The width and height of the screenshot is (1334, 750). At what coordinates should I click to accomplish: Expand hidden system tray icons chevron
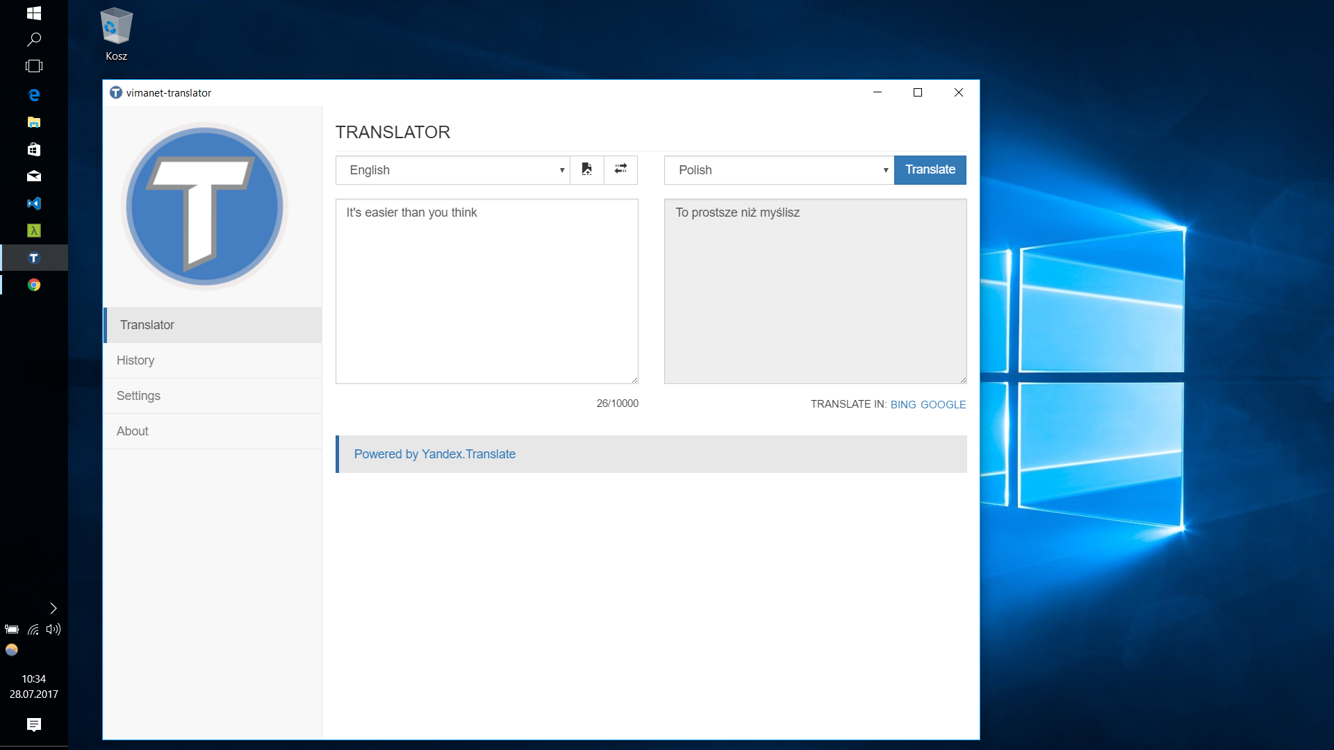pyautogui.click(x=53, y=608)
